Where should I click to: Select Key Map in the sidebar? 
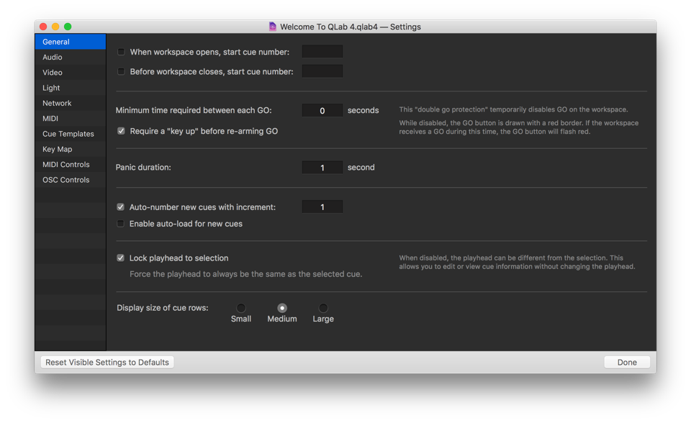tap(58, 149)
